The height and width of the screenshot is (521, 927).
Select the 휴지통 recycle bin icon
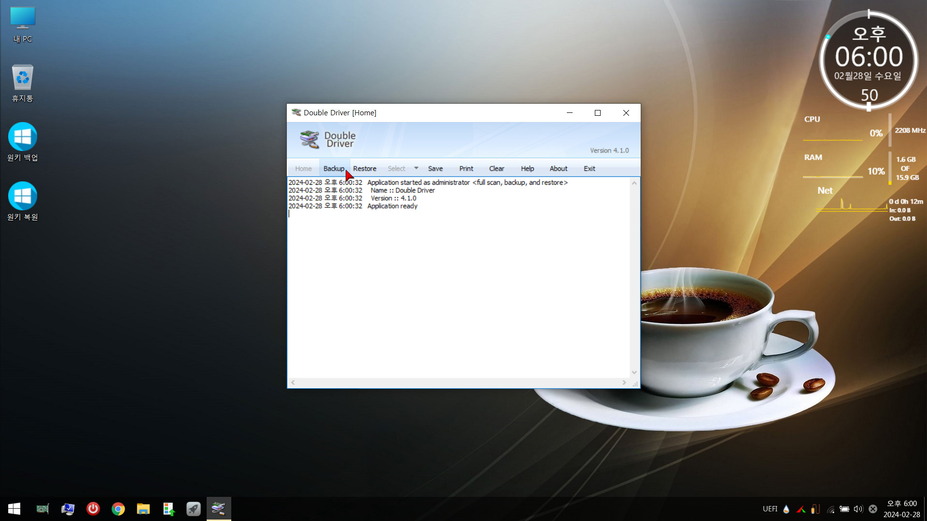[x=23, y=83]
